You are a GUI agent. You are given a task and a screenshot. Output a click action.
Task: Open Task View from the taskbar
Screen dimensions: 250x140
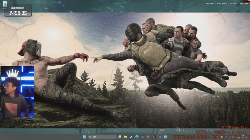point(120,137)
